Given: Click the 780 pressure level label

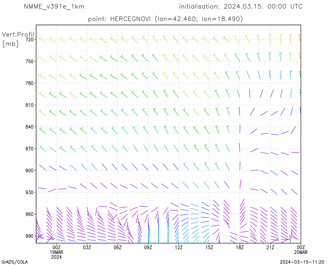Looking at the screenshot, I should (x=29, y=83).
